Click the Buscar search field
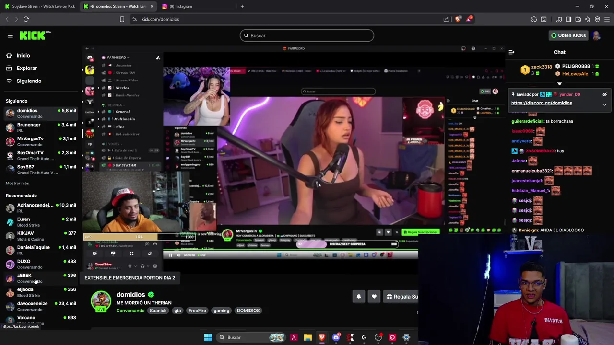 pos(307,35)
